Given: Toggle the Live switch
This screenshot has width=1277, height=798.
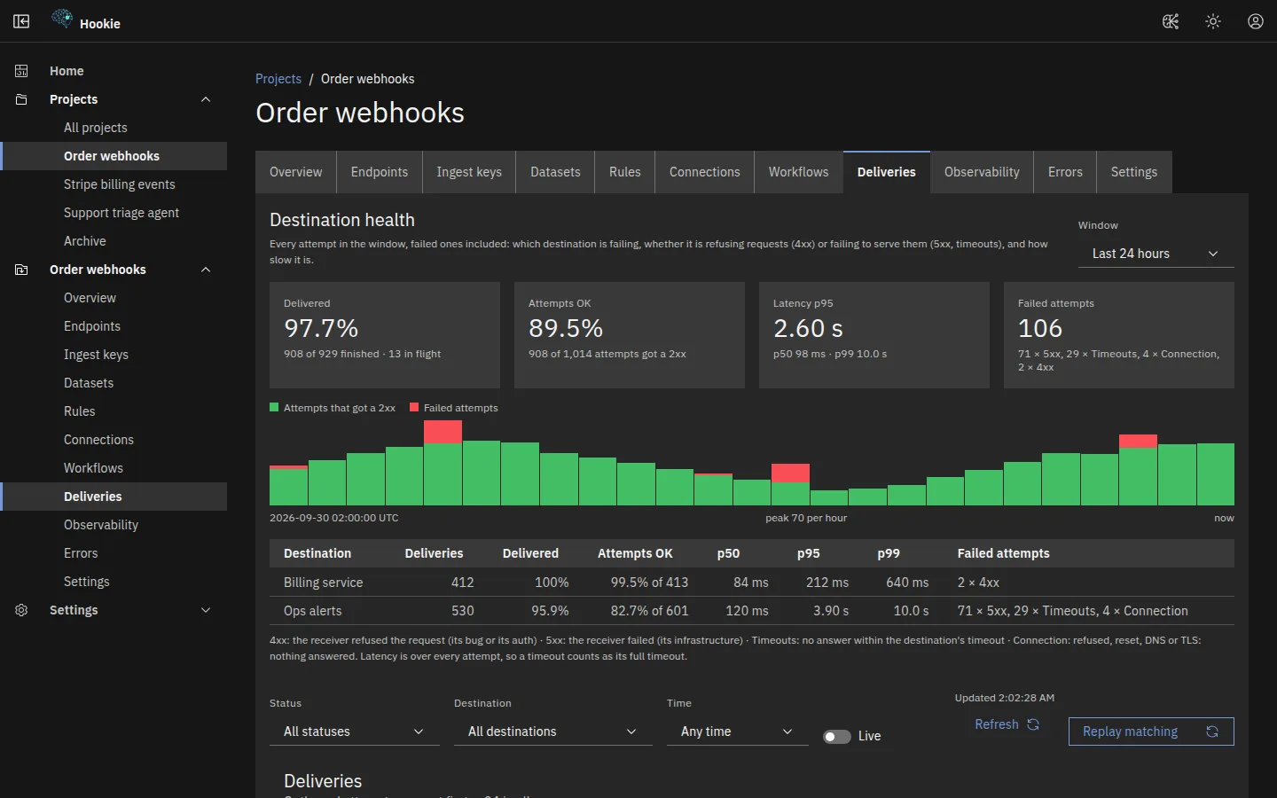Looking at the screenshot, I should pyautogui.click(x=836, y=736).
